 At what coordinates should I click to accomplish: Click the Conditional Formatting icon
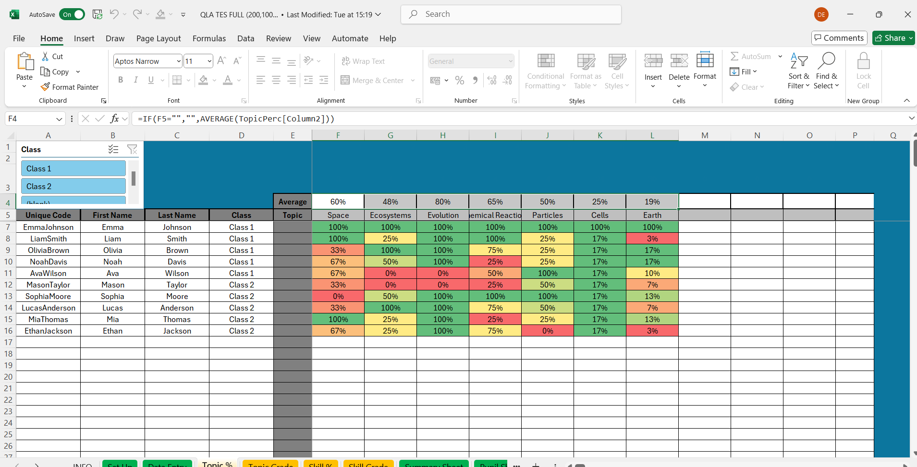pyautogui.click(x=545, y=61)
